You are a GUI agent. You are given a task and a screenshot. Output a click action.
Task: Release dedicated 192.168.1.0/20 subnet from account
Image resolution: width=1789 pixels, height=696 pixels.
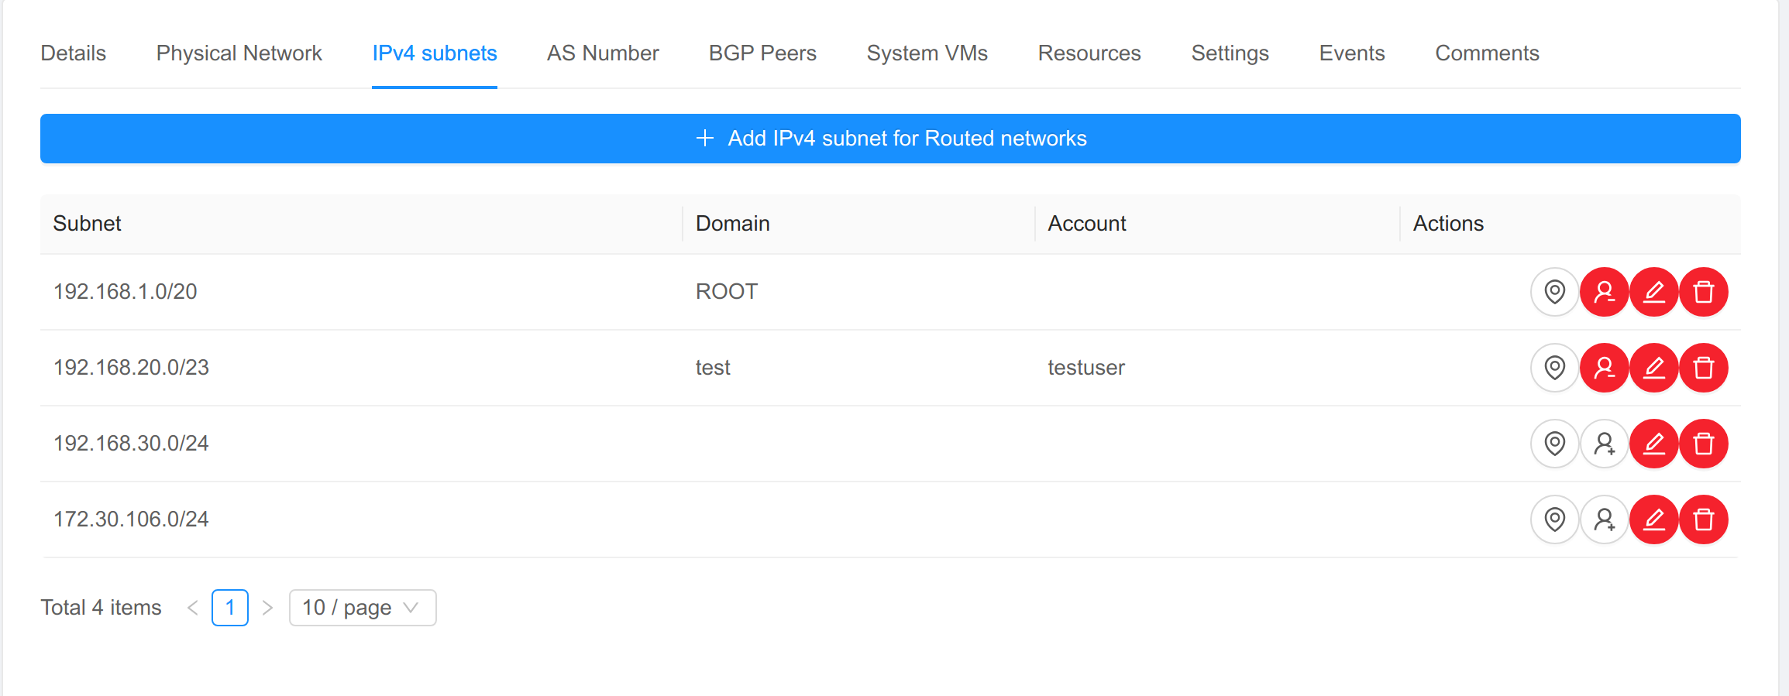[1604, 292]
